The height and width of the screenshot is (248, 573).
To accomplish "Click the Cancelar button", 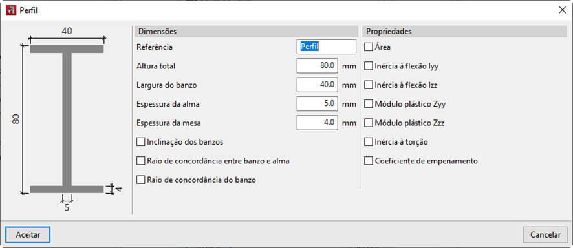I will coord(545,235).
